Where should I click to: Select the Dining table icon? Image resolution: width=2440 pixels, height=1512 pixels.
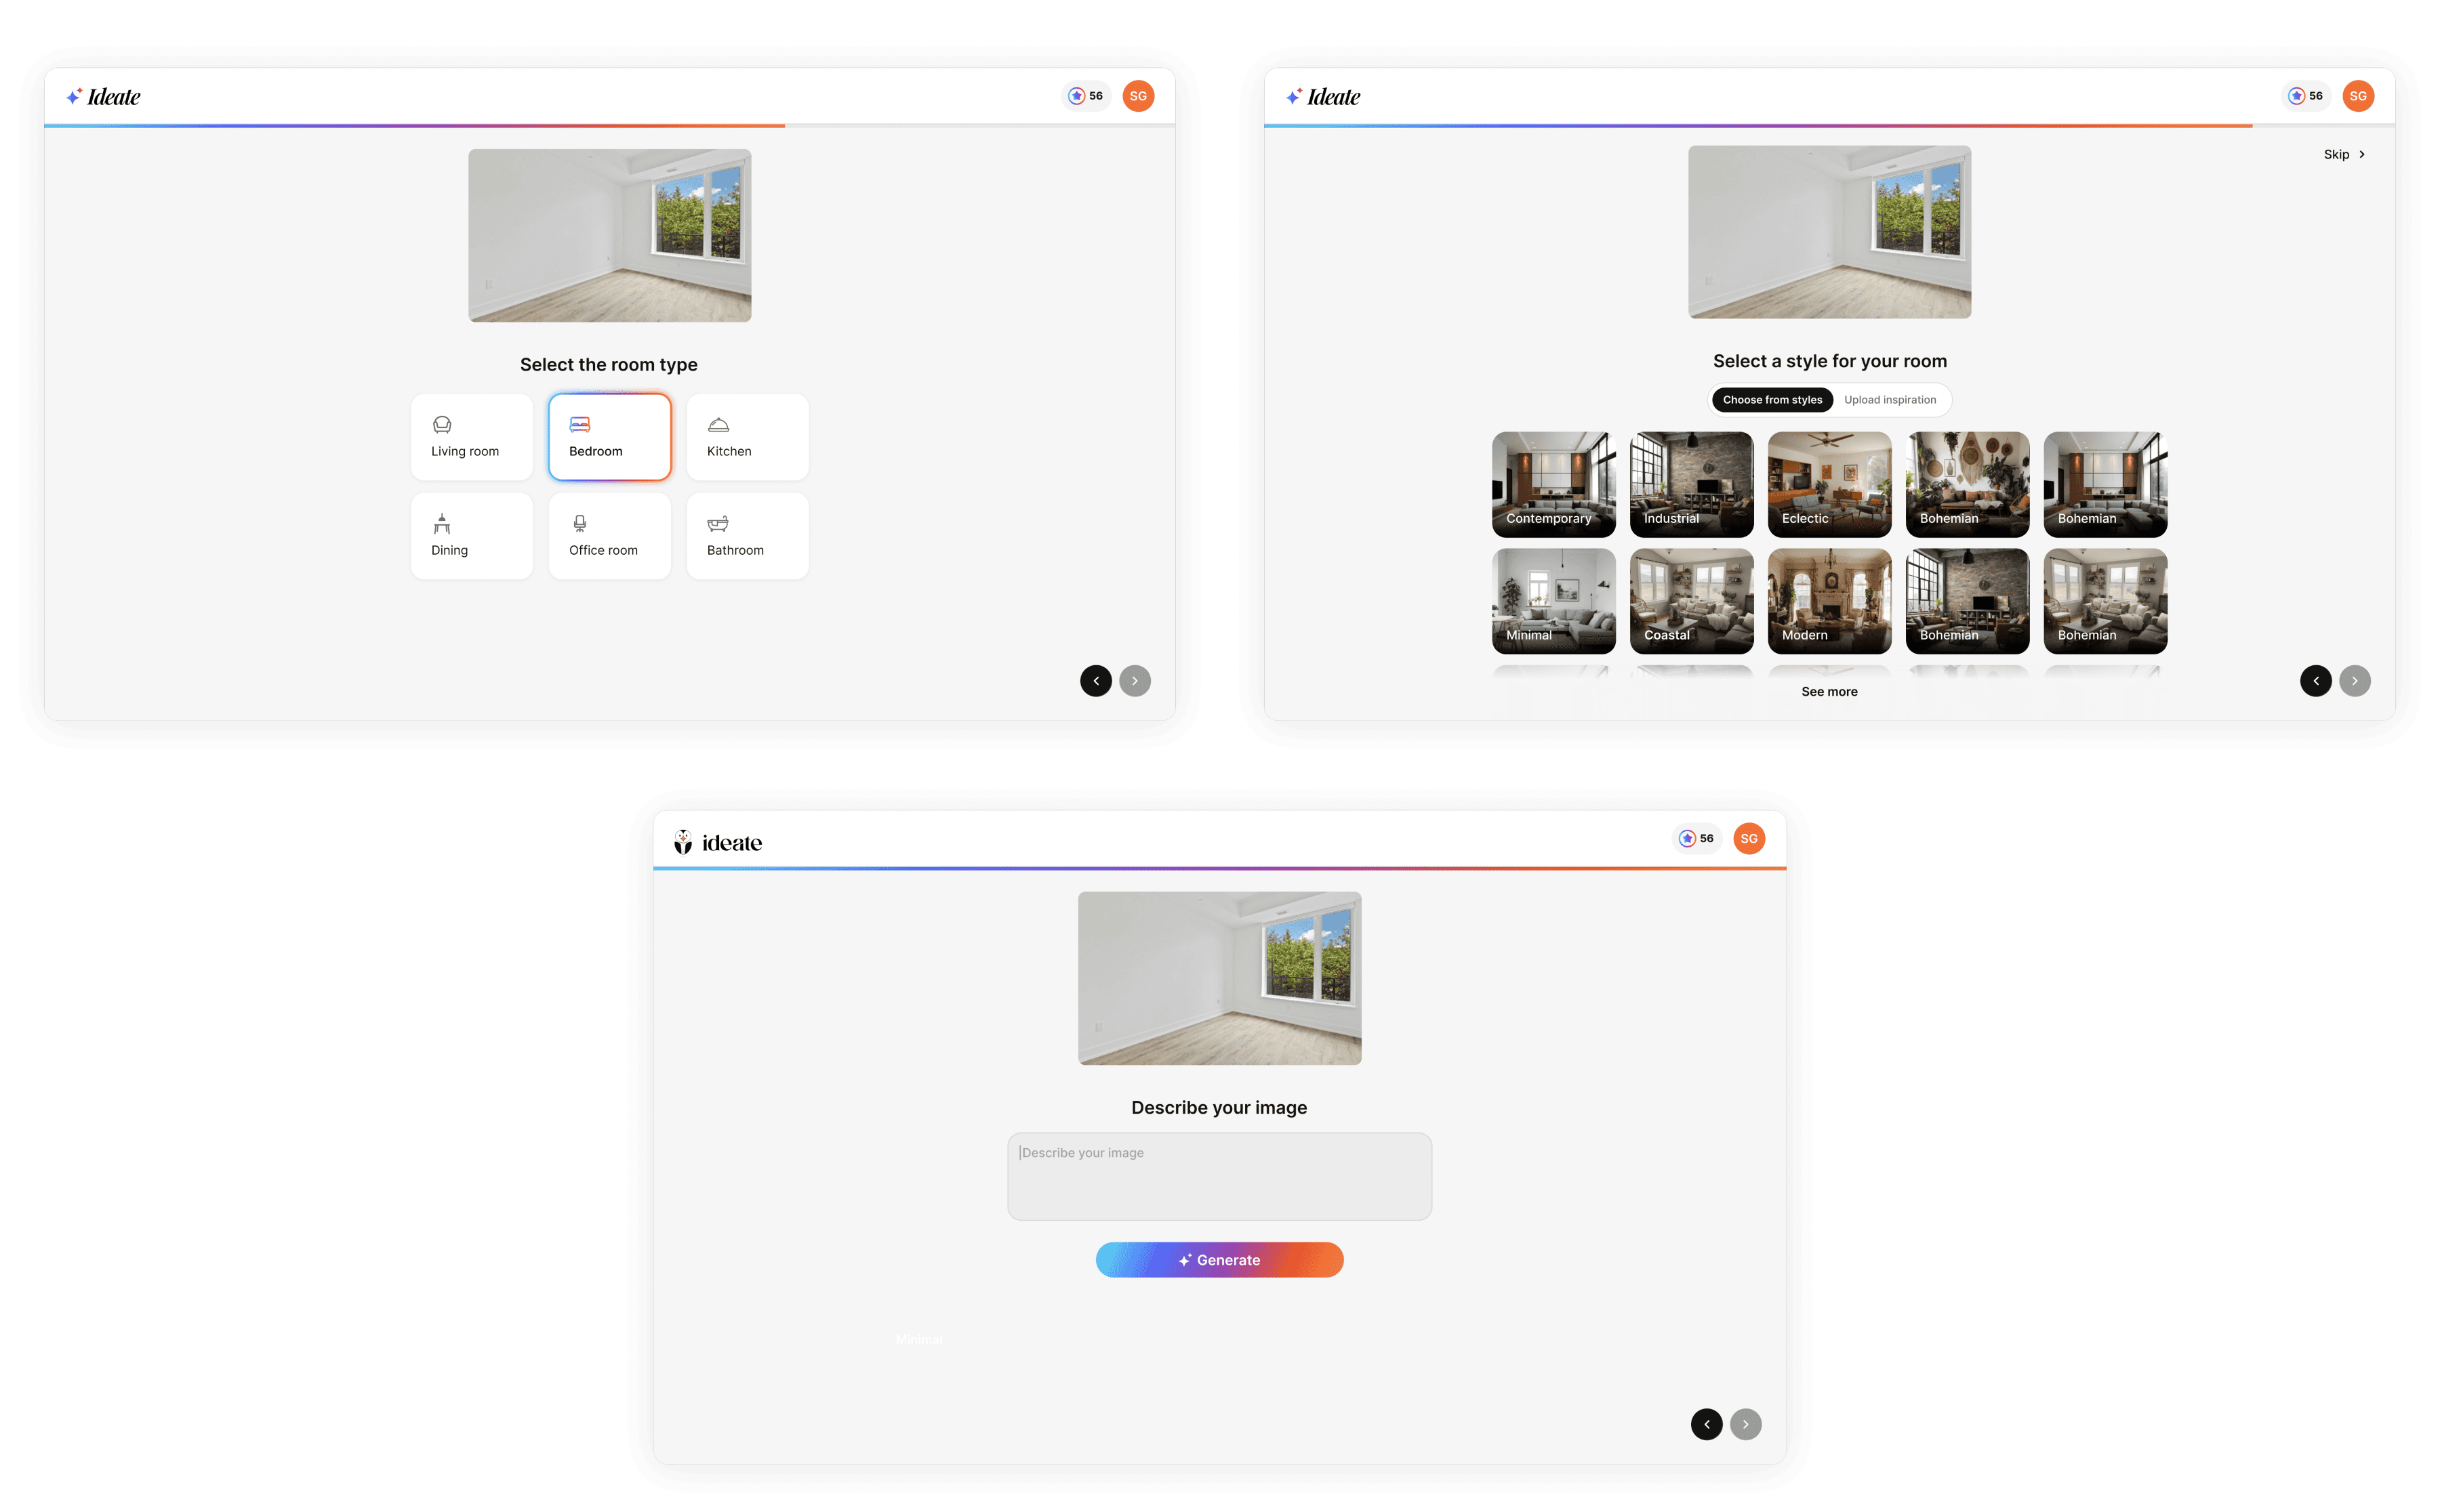[x=442, y=524]
